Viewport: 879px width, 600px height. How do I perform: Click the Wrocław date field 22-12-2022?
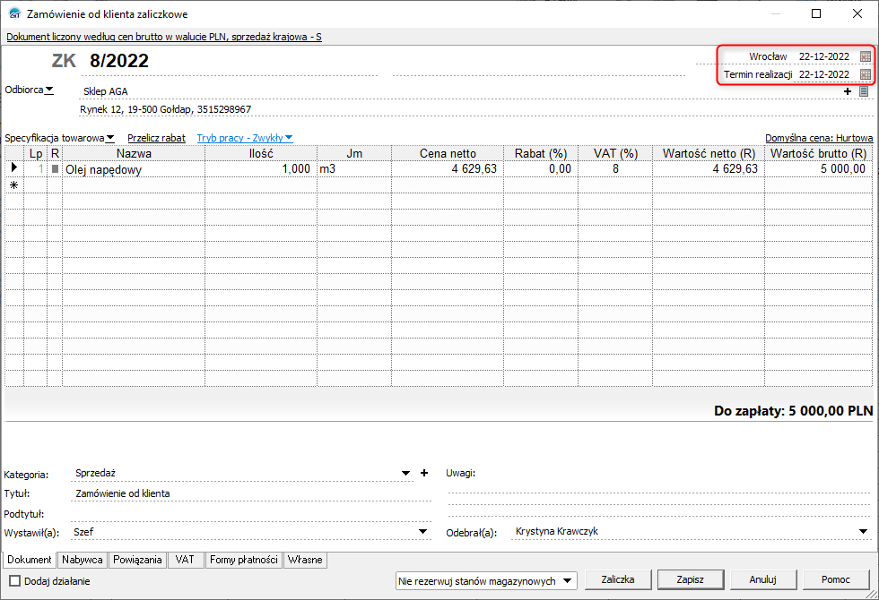tap(824, 56)
